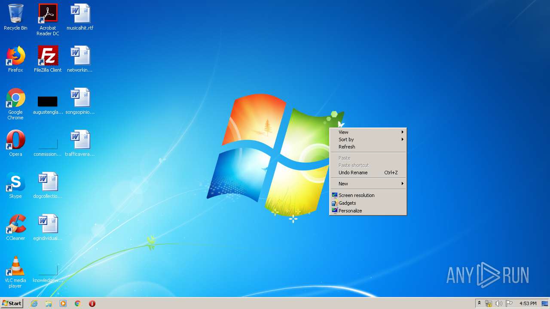The height and width of the screenshot is (309, 550).
Task: Open the volume speaker tray icon
Action: click(498, 303)
